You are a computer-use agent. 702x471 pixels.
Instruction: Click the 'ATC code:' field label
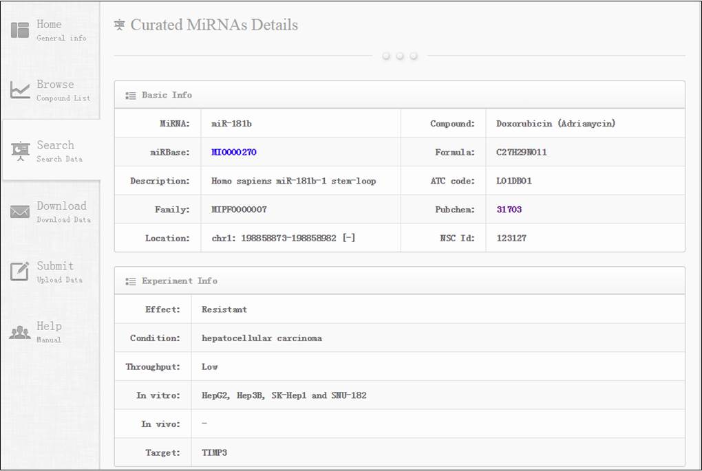(x=453, y=181)
